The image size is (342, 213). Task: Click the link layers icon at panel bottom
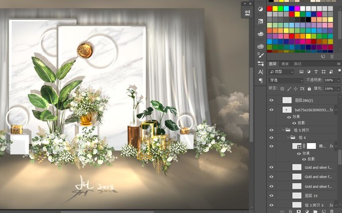pos(282,211)
